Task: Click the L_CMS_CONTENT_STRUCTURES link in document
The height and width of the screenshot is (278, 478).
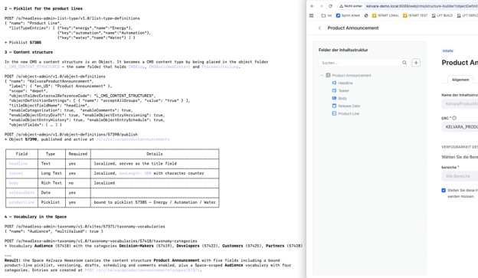Action: point(32,67)
